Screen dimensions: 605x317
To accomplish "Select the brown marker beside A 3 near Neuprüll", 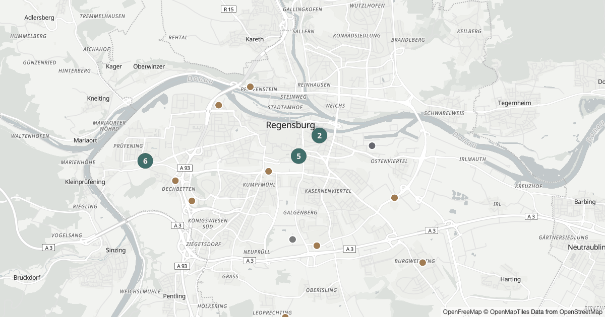I will (x=317, y=246).
